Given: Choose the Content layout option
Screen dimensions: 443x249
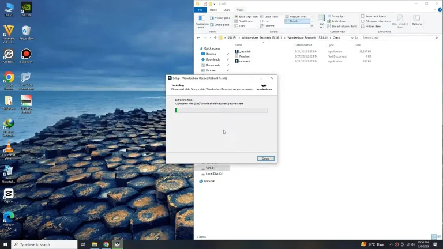Looking at the screenshot, I should (x=267, y=26).
